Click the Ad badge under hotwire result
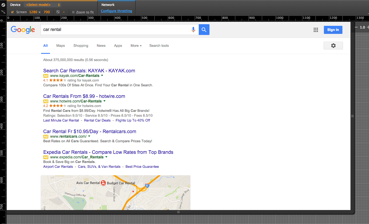 point(46,101)
